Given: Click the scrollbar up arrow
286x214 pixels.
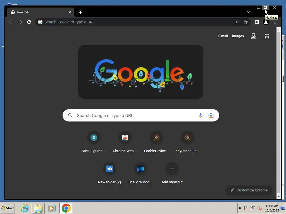Looking at the screenshot, I should pyautogui.click(x=278, y=30).
